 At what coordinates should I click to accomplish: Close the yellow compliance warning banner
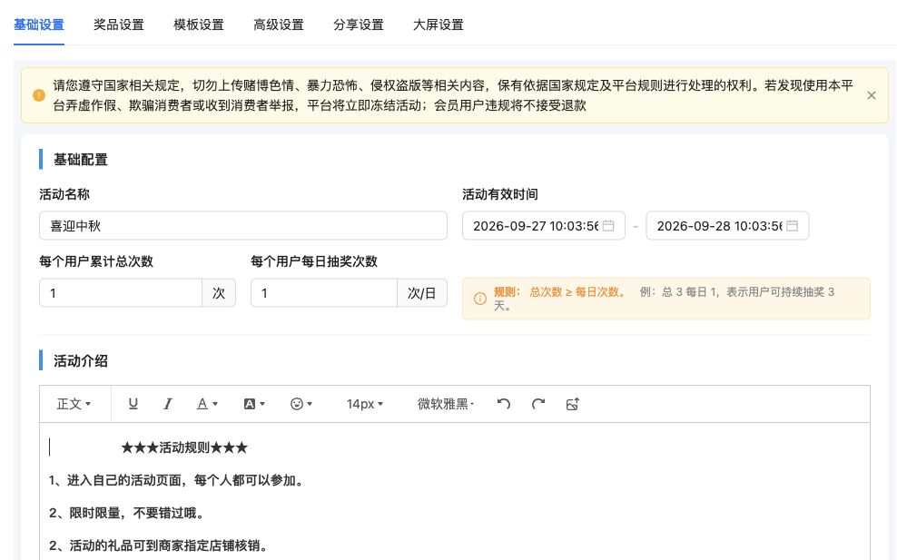872,95
